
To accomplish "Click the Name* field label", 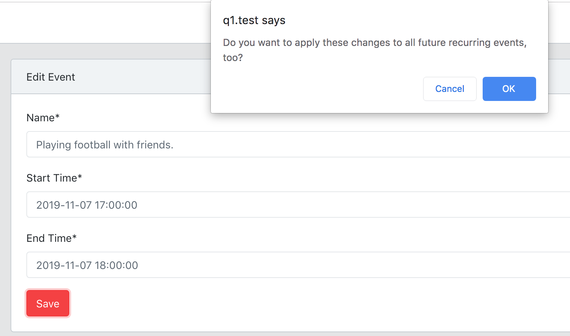I will [43, 118].
